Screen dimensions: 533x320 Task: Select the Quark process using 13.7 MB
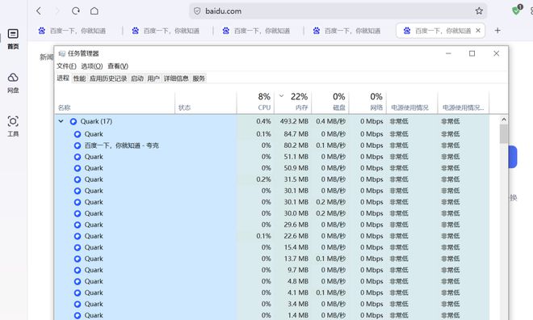272,259
